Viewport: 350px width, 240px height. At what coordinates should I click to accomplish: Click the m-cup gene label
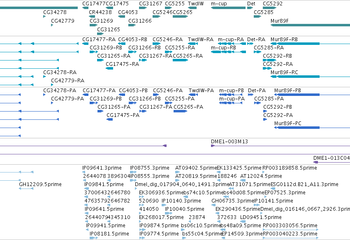pos(219,4)
